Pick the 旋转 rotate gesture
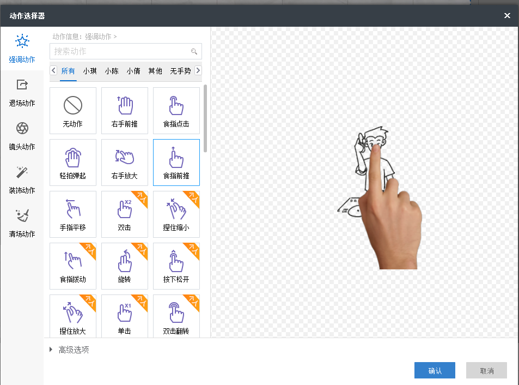Screen dimensions: 519x385 tap(124, 266)
